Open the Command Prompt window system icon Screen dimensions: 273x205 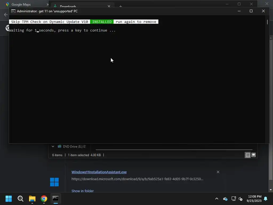tap(13, 11)
